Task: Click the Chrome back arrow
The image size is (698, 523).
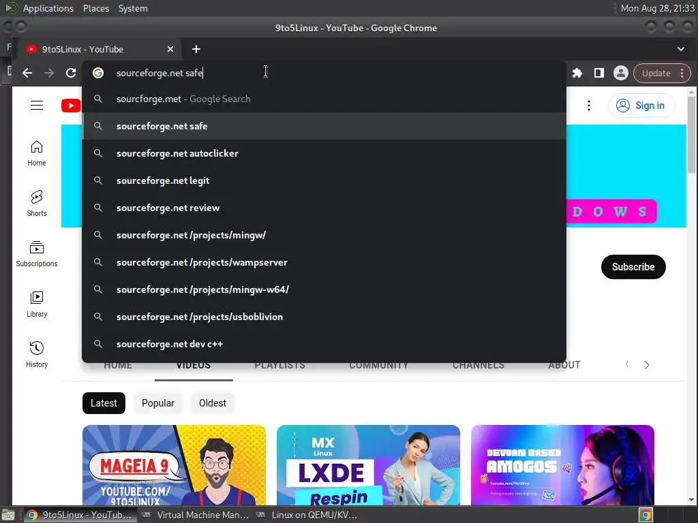Action: click(x=27, y=73)
